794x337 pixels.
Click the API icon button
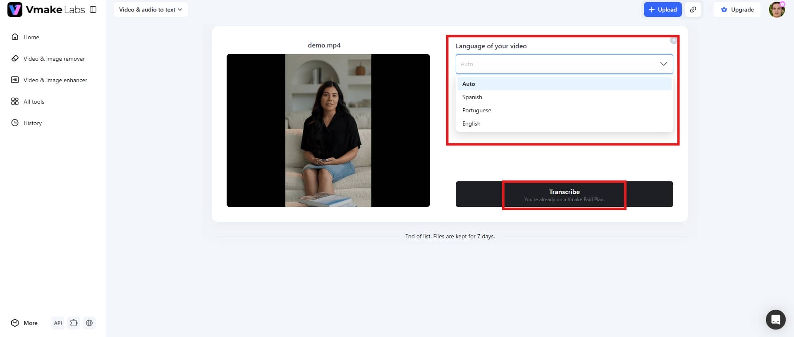pyautogui.click(x=58, y=323)
